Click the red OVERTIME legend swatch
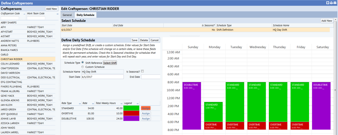Viewport: 338px width, 135px height. tap(131, 113)
